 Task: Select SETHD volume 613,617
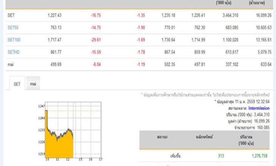pos(232,52)
